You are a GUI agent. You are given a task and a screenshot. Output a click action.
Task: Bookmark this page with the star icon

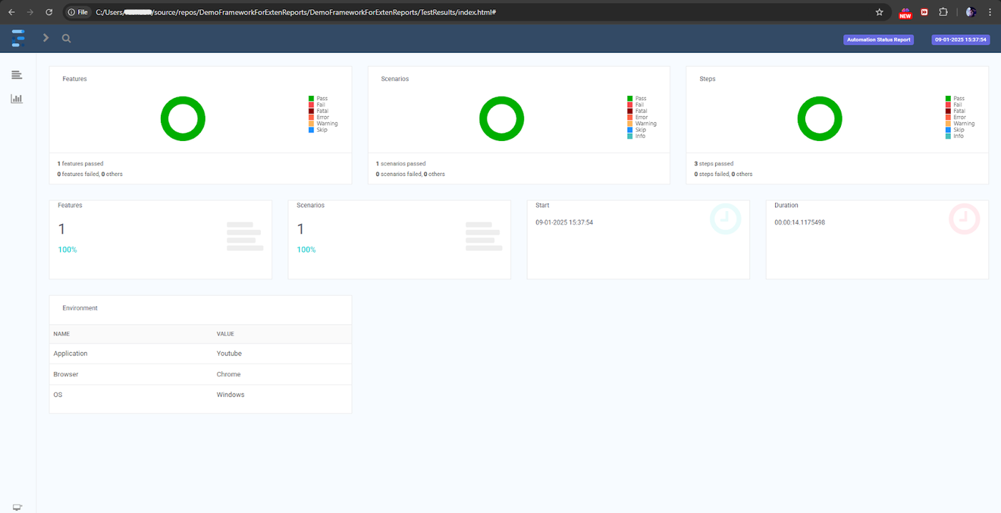coord(879,12)
